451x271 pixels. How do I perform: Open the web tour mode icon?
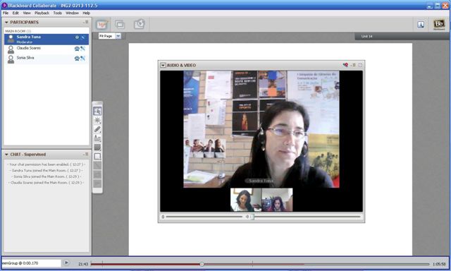tap(140, 24)
